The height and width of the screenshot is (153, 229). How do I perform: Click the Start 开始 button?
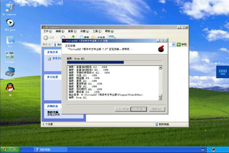(x=10, y=149)
